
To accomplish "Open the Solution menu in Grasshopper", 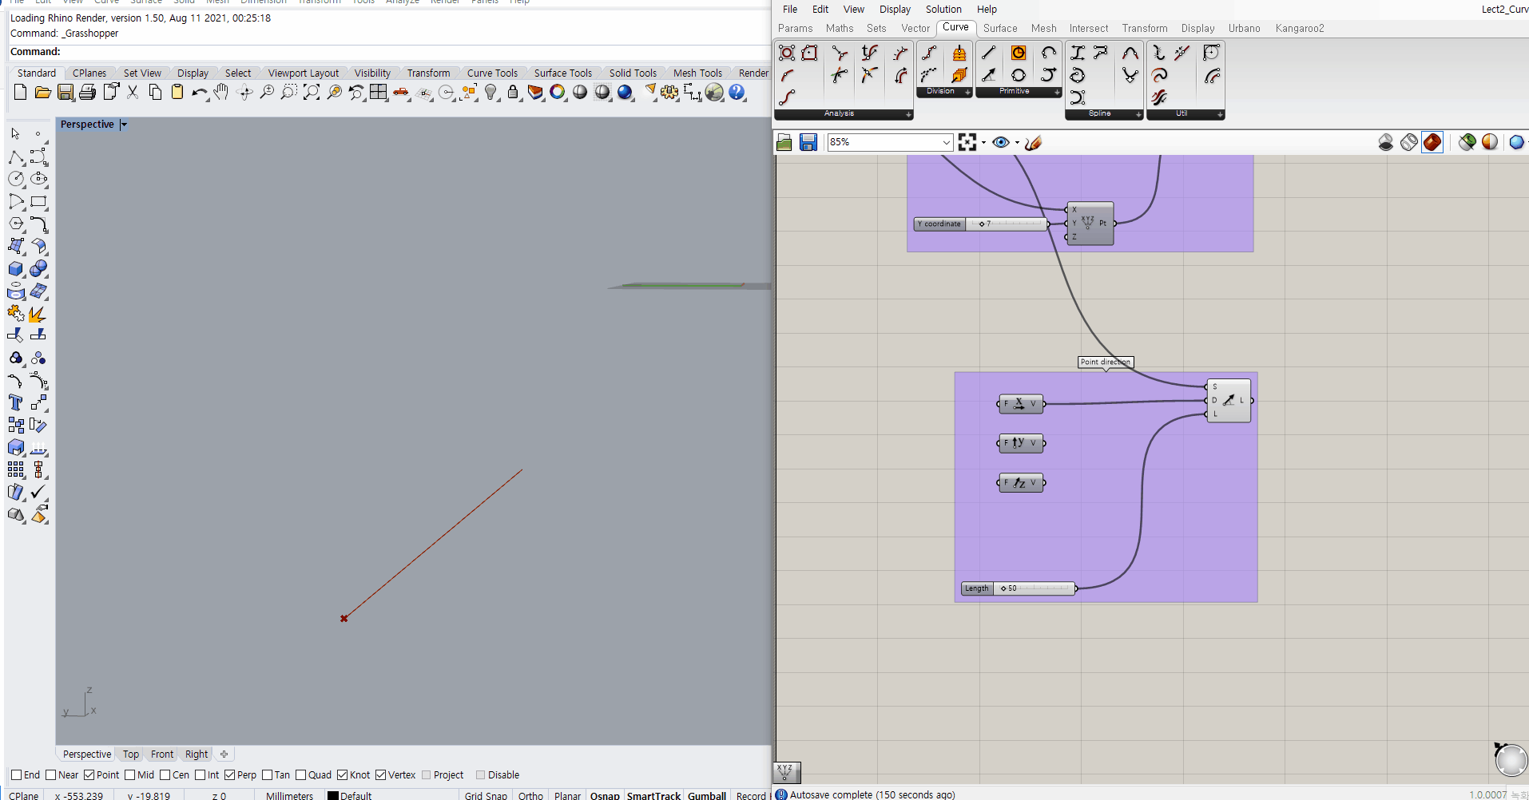I will click(943, 9).
